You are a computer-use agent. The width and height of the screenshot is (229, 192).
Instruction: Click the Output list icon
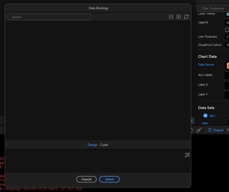coord(210,130)
